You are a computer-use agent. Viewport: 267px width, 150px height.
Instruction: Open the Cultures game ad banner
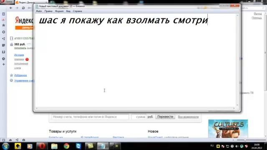point(228,129)
